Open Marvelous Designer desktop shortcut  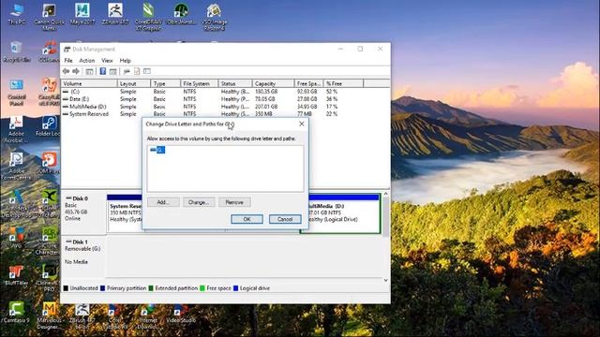pyautogui.click(x=49, y=315)
